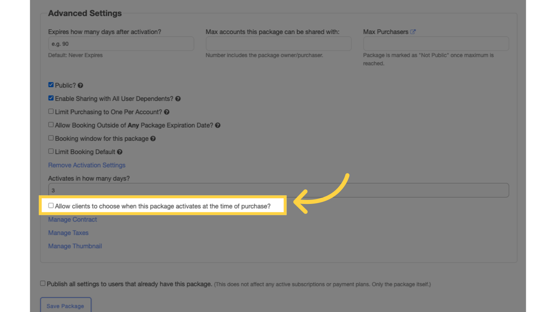Click the help icon next to Public?
556x312 pixels.
pos(80,85)
